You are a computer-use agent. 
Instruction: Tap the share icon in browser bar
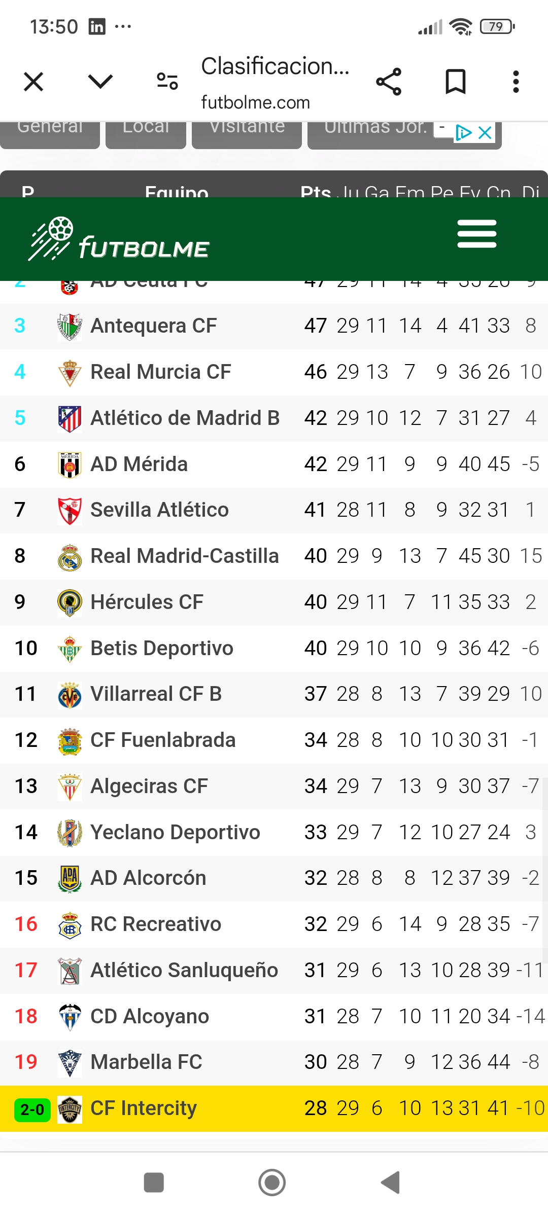(x=389, y=82)
